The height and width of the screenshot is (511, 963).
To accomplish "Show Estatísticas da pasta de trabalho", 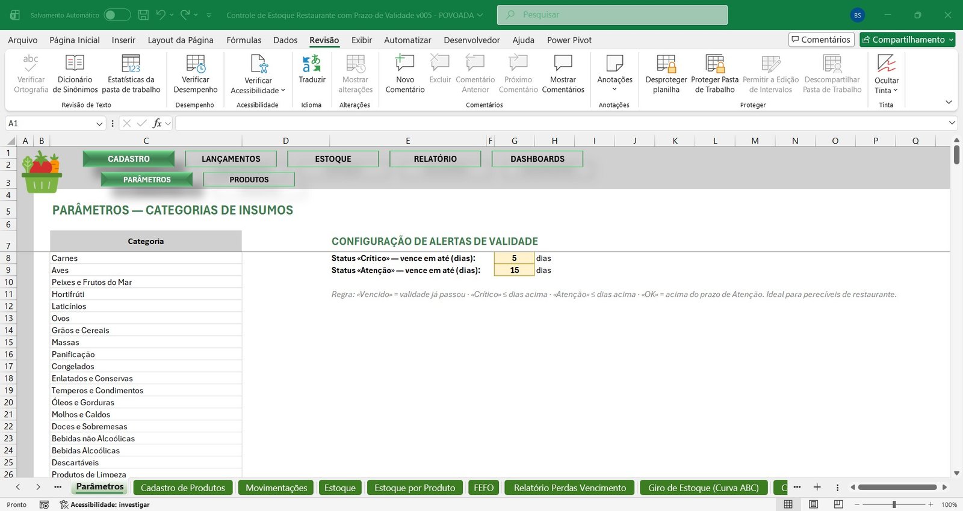I will 131,74.
